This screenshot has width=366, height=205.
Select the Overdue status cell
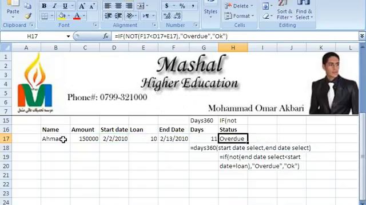(233, 139)
